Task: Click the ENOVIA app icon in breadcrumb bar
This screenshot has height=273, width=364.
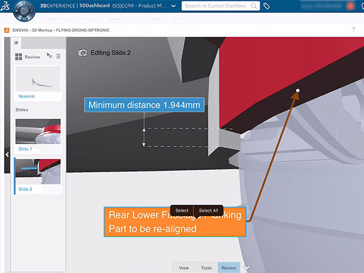Action: click(7, 30)
